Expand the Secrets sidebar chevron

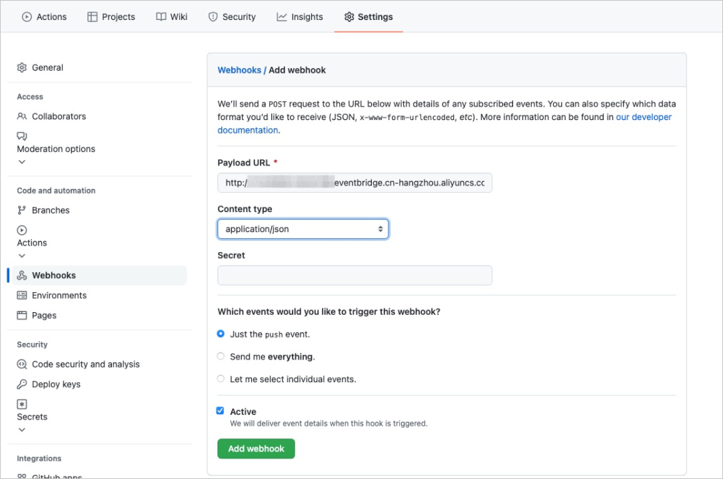22,430
